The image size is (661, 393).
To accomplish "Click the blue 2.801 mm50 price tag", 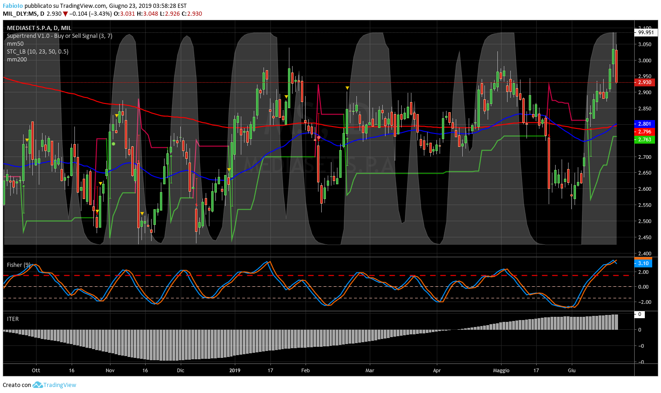I will point(644,124).
